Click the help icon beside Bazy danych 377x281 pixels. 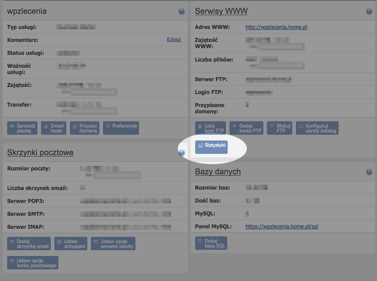tap(369, 172)
